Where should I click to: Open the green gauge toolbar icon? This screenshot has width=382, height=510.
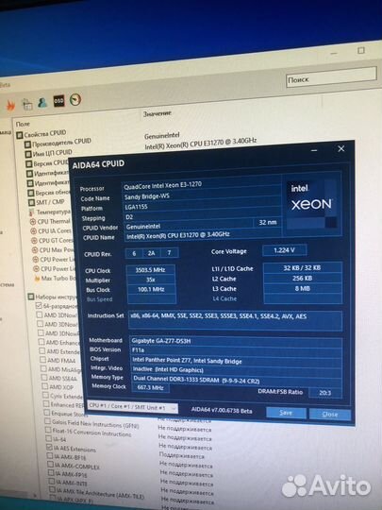pos(75,99)
